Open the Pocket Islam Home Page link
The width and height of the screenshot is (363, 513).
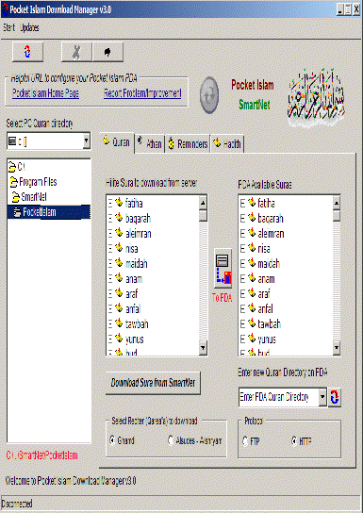click(46, 93)
